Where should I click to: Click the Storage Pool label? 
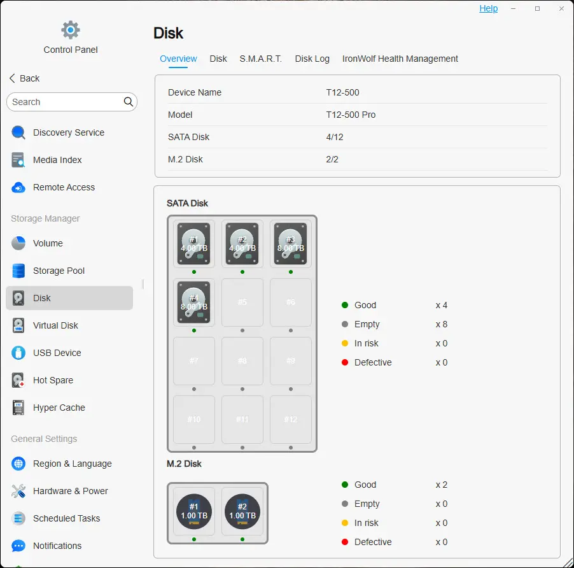tap(59, 271)
